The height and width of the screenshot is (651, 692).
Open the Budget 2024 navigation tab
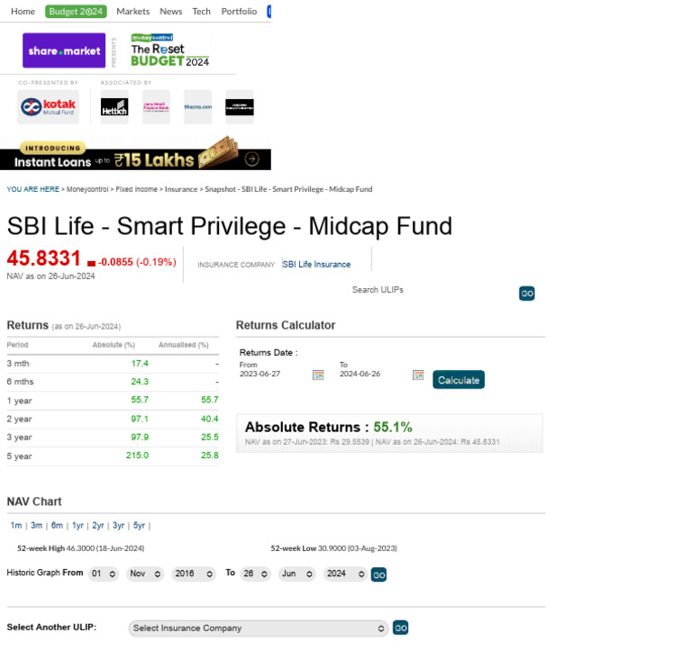pos(76,12)
